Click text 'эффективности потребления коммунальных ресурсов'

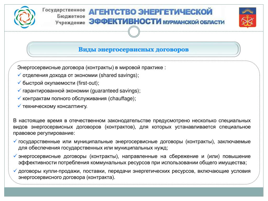coord(84,163)
